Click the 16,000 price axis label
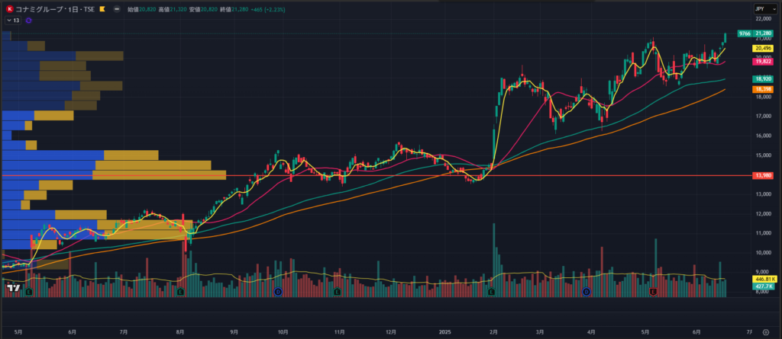The height and width of the screenshot is (339, 782). pos(764,136)
